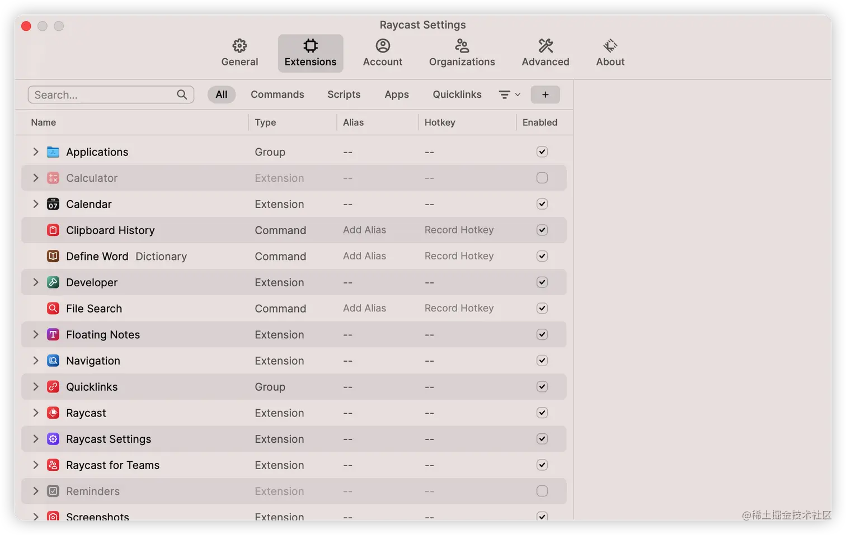Add Alias for File Search

(365, 308)
